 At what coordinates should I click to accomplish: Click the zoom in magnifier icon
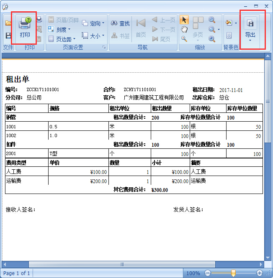click(x=212, y=39)
